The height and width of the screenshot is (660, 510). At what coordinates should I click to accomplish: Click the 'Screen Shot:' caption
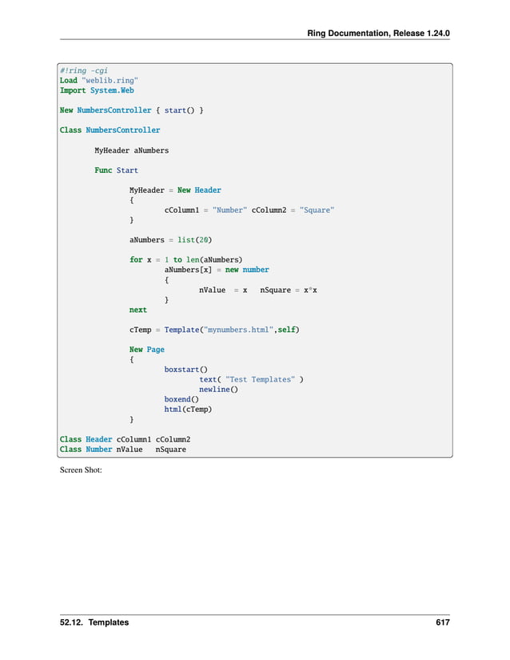[81, 470]
